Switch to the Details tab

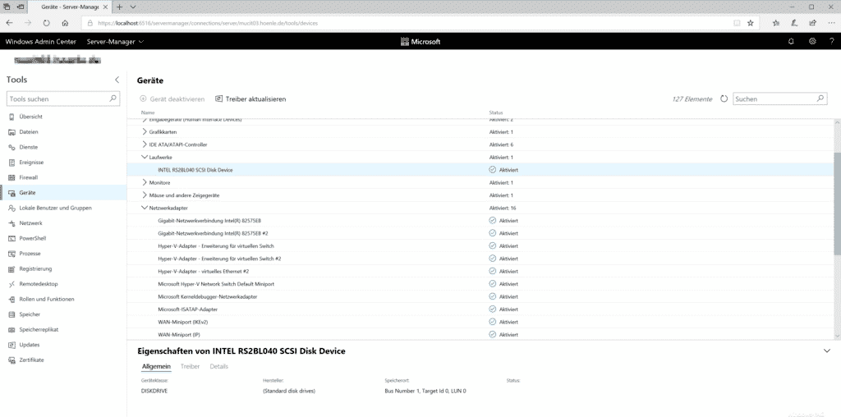coord(218,367)
